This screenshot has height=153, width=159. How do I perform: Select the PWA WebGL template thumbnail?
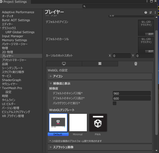pos(98,123)
